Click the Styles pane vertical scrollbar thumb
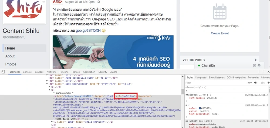The width and height of the screenshot is (270, 128). coord(269,90)
